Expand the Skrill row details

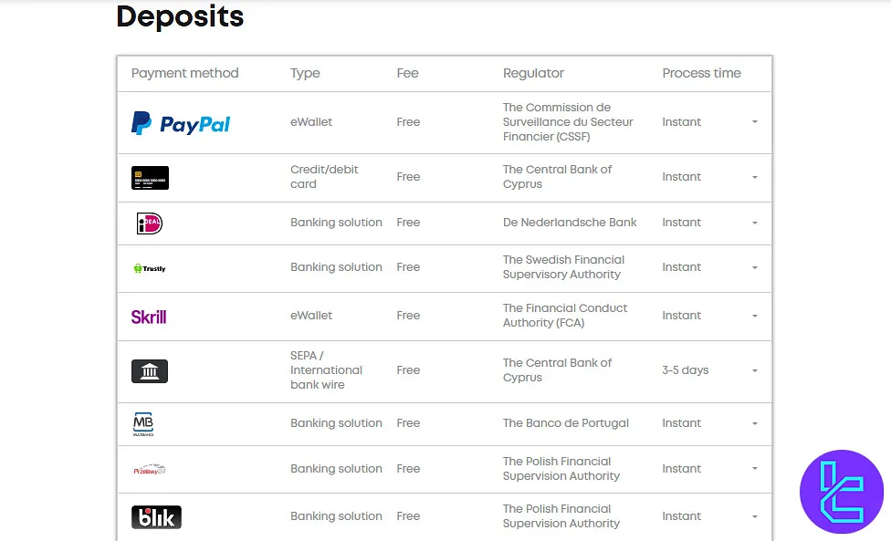tap(755, 315)
